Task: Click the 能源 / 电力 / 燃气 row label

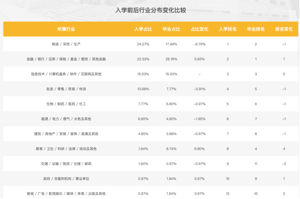Action: point(66,119)
